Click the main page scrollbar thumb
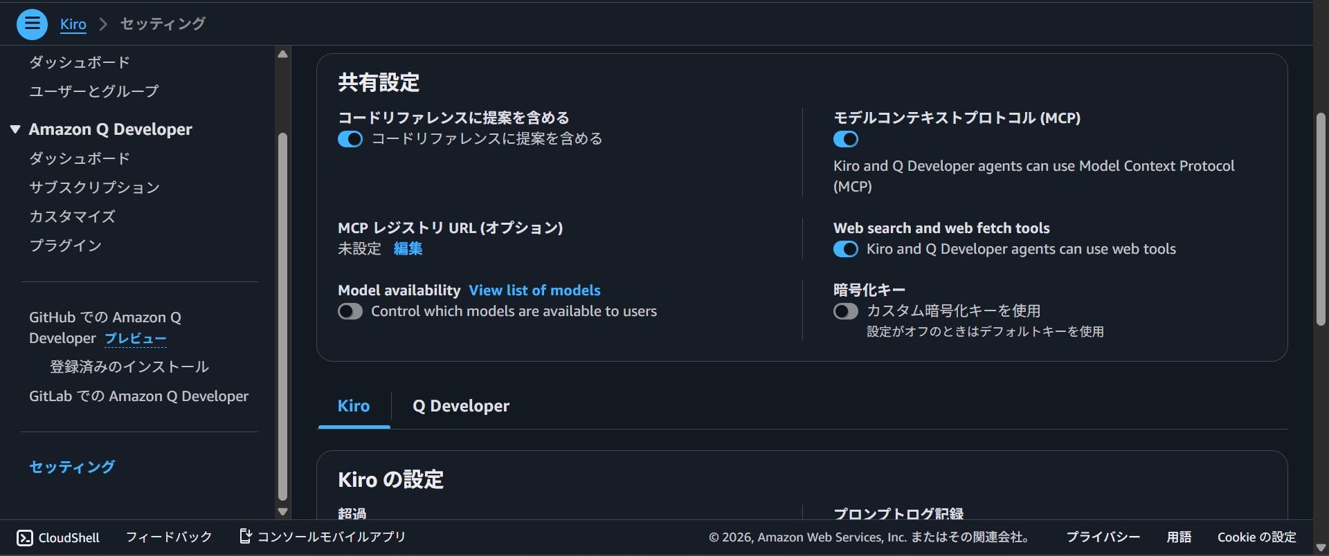This screenshot has height=556, width=1329. coord(1321,219)
